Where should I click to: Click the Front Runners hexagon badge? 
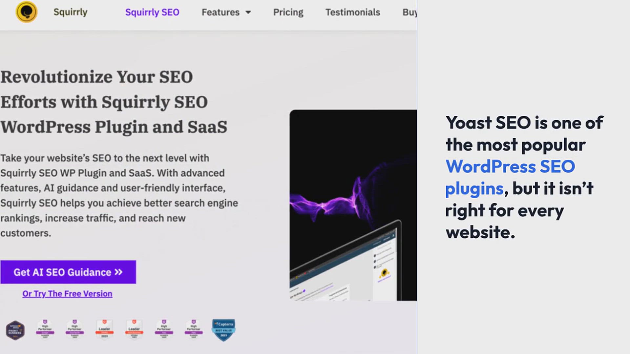pyautogui.click(x=15, y=330)
